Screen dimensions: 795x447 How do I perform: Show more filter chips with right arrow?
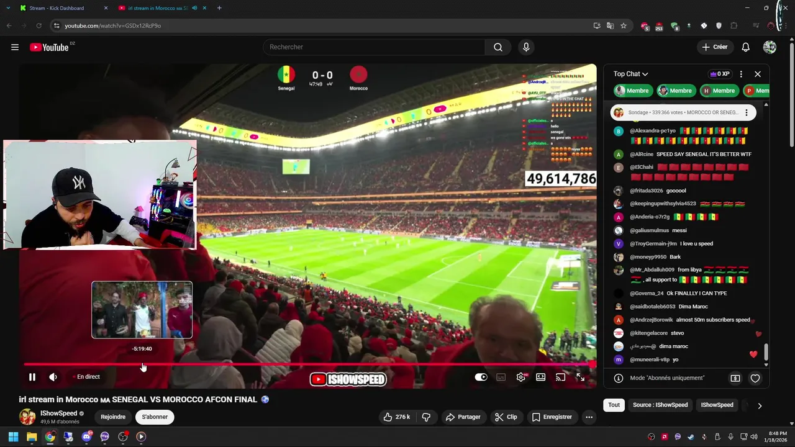pos(760,405)
